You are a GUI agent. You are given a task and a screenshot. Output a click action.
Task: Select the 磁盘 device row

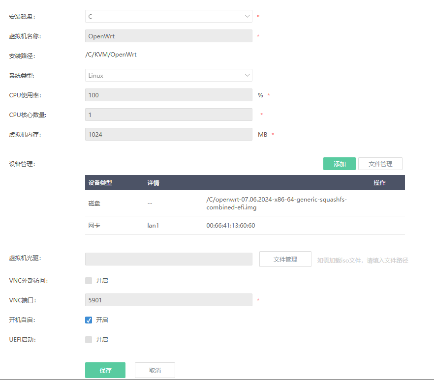pos(94,203)
